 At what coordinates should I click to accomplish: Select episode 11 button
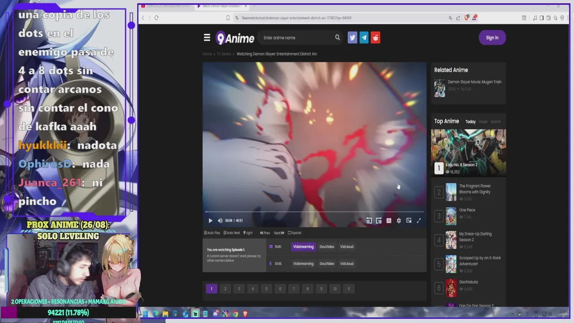point(348,289)
